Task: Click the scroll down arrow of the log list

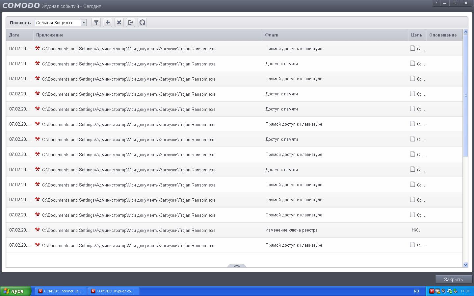Action: pyautogui.click(x=465, y=265)
